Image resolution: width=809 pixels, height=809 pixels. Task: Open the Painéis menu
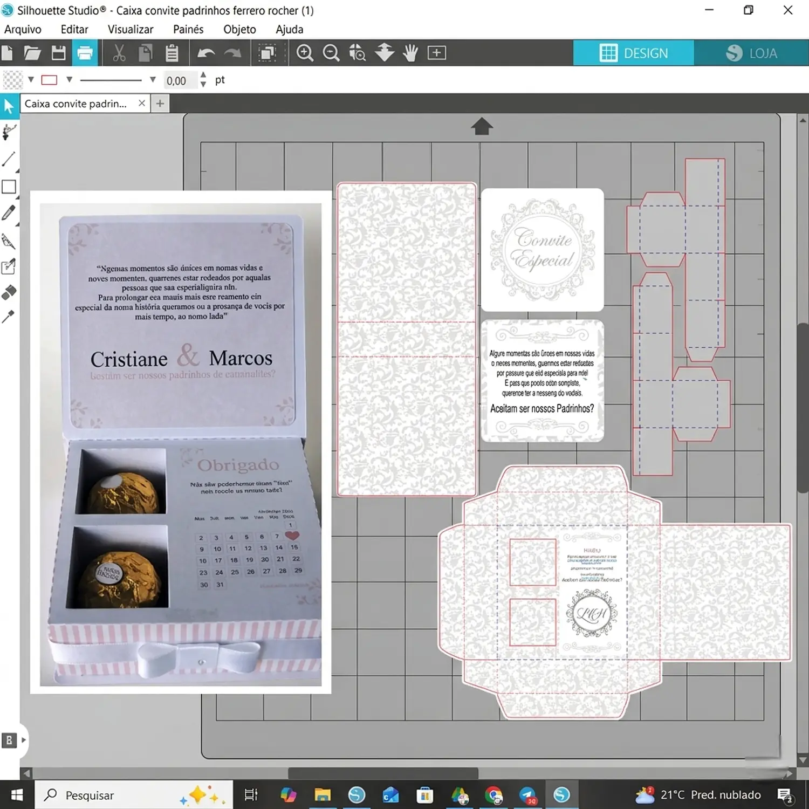tap(188, 29)
